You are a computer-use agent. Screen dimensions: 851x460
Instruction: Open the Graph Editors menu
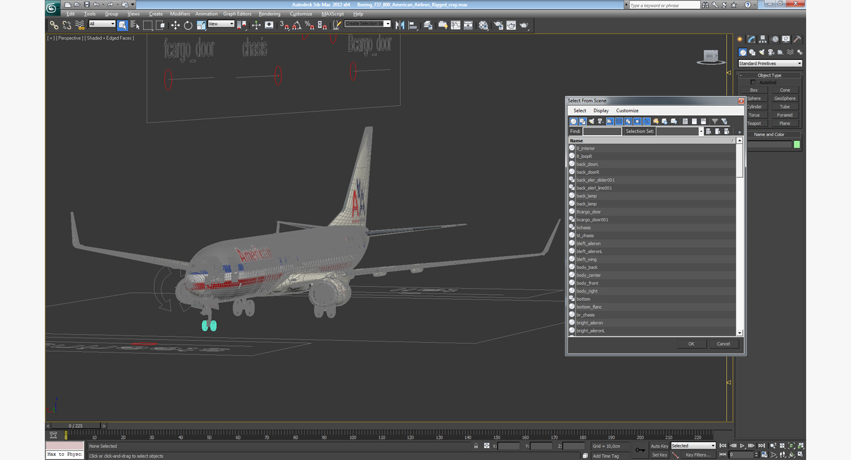pos(237,14)
